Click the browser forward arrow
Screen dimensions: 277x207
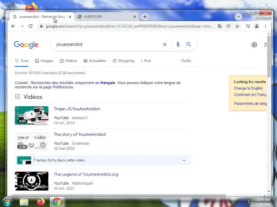tap(22, 26)
